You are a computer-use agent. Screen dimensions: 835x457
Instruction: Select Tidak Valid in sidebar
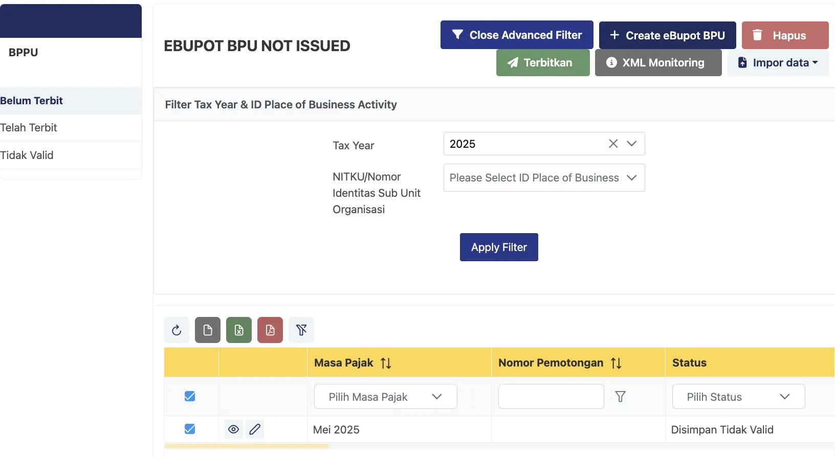click(x=71, y=155)
